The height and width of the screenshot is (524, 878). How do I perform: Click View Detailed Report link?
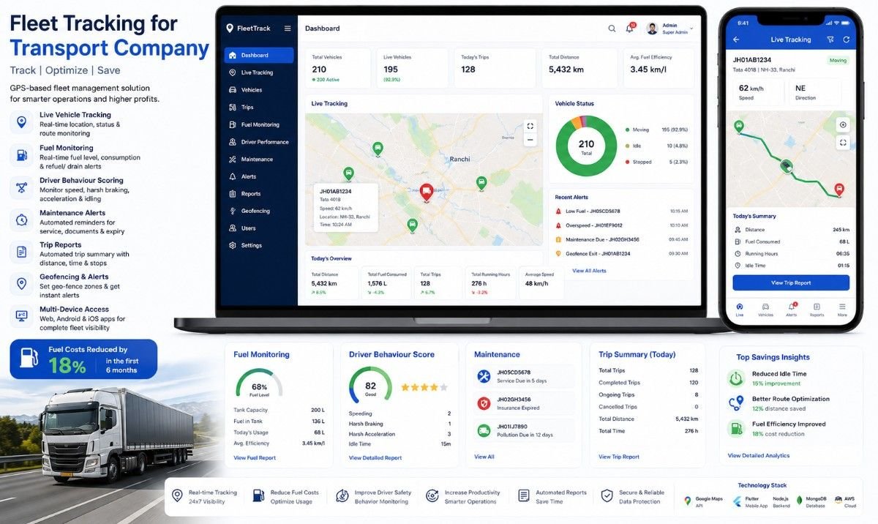pyautogui.click(x=375, y=458)
